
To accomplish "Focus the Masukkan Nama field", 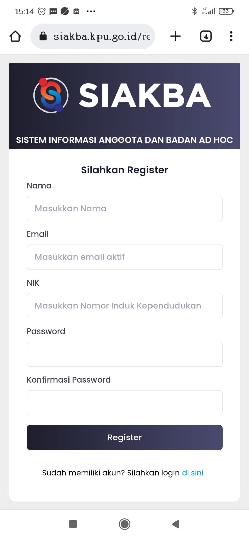I will coord(124,209).
